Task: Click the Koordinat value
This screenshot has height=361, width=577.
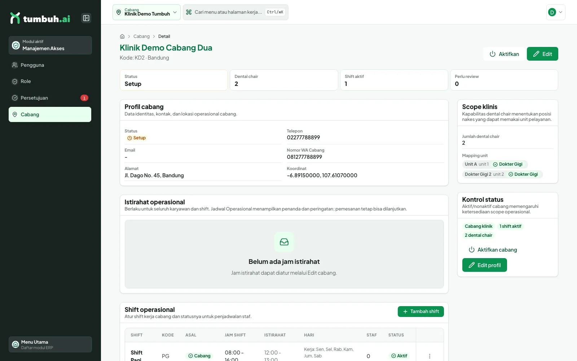Action: pos(322,175)
